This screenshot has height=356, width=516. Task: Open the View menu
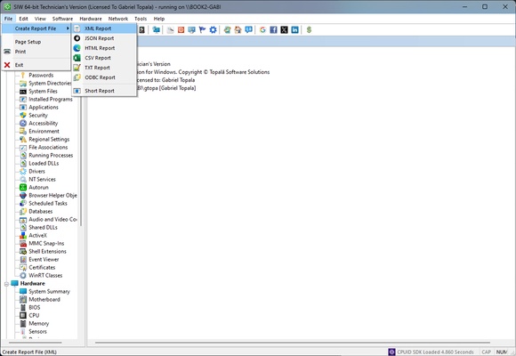(40, 19)
